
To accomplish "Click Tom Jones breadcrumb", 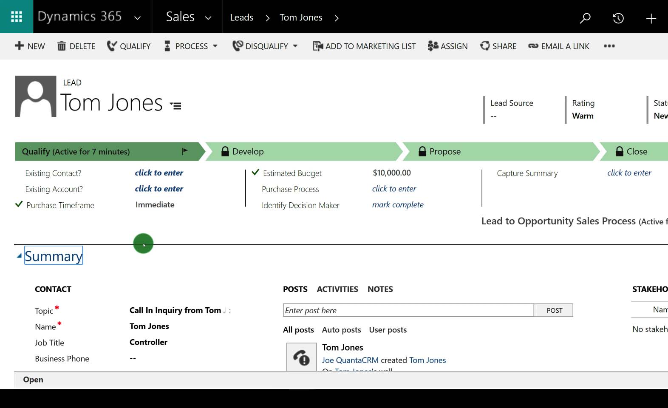I will [301, 17].
